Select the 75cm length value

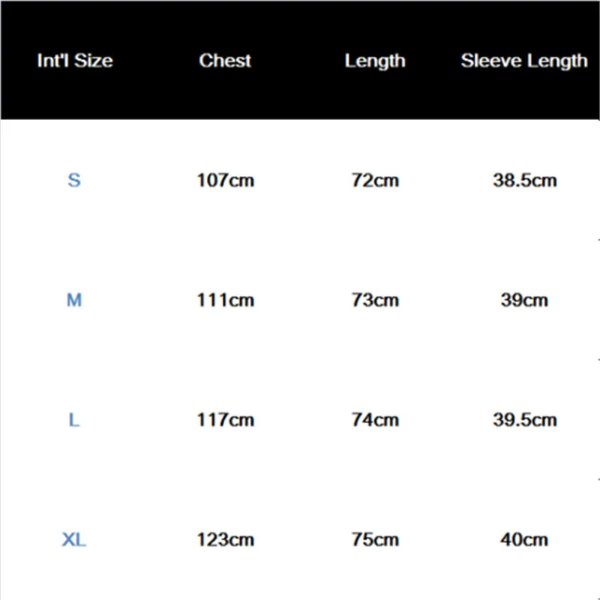click(375, 539)
